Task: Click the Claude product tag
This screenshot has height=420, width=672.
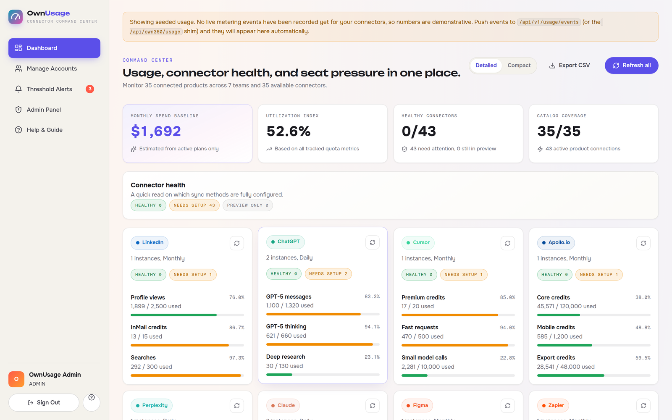Action: point(283,406)
